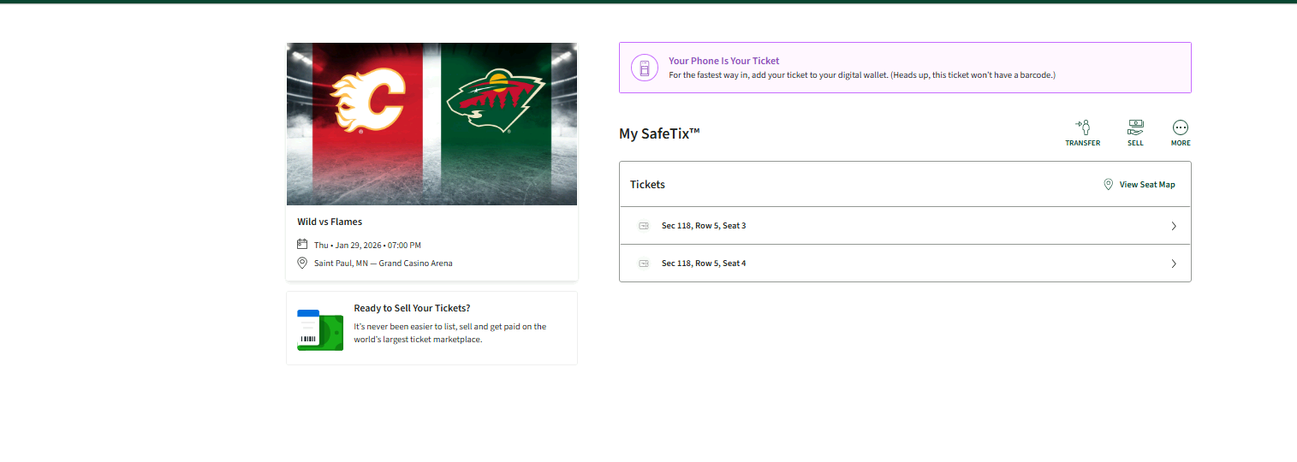Screen dimensions: 1297x462
Task: Click the phone ticket icon in banner
Action: (645, 68)
